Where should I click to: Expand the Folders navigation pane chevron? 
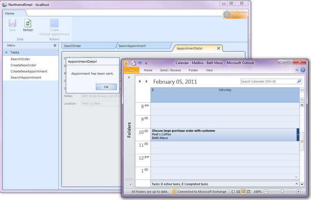(129, 77)
